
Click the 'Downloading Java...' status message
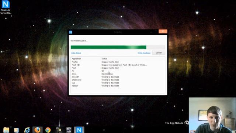coord(79,41)
